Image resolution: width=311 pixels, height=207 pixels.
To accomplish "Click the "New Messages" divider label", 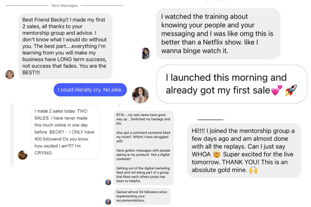I will click(x=64, y=6).
